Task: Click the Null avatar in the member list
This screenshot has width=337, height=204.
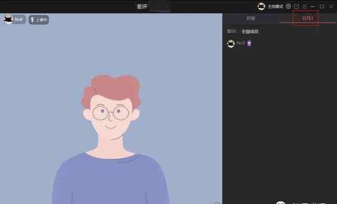Action: tap(231, 44)
